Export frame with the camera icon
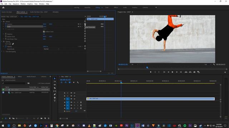Image resolution: width=229 pixels, height=128 pixels. tap(194, 72)
